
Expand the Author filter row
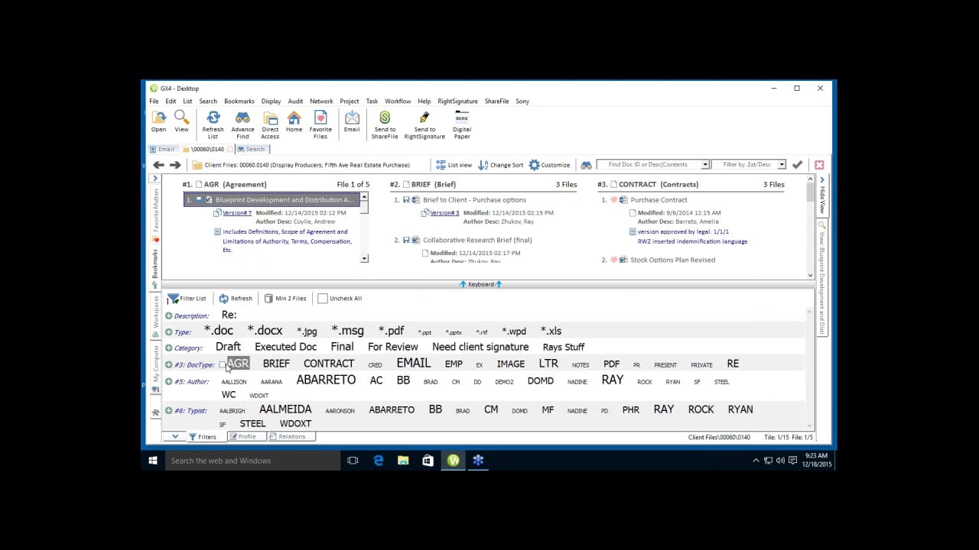pos(169,381)
